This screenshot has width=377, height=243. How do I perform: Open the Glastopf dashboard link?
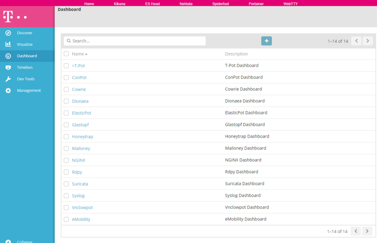click(x=80, y=124)
